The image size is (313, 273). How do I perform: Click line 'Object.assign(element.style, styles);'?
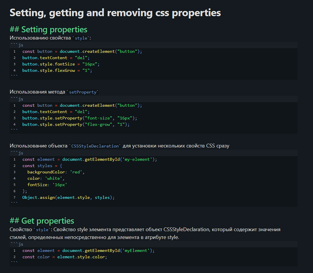tap(68, 197)
